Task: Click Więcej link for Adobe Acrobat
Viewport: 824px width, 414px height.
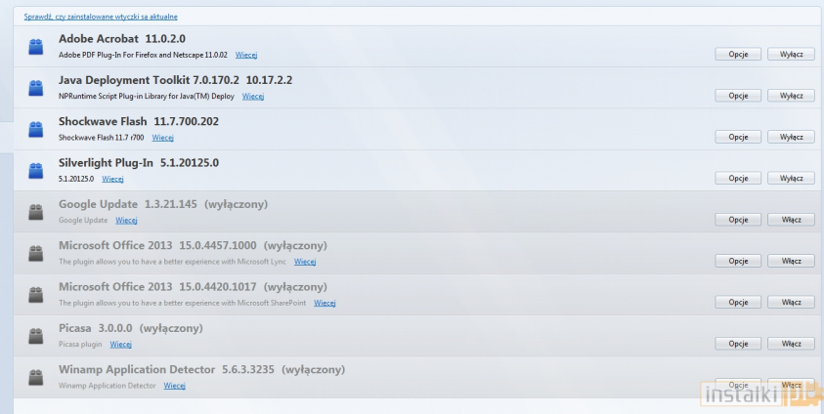Action: [x=246, y=55]
